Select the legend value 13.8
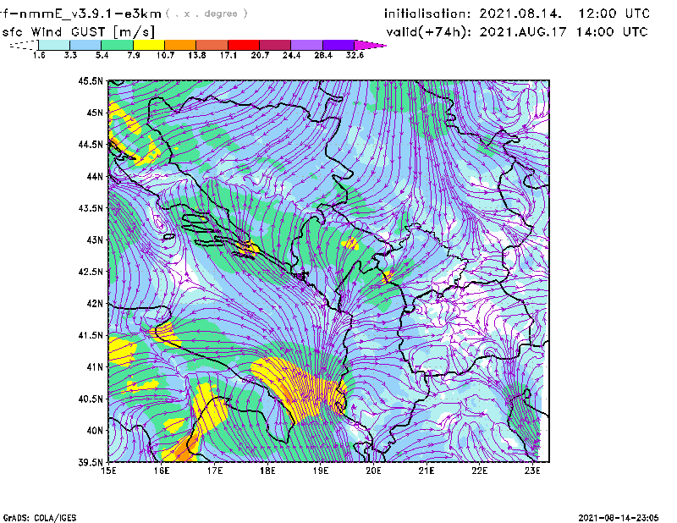Screen dimensions: 677x523 pos(197,55)
